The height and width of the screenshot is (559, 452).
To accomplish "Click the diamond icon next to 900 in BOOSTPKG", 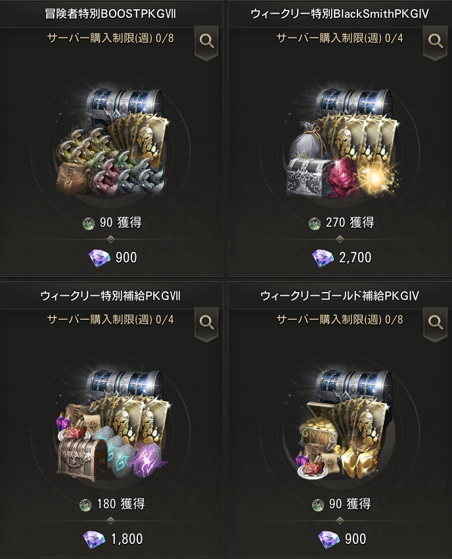I will pos(100,258).
